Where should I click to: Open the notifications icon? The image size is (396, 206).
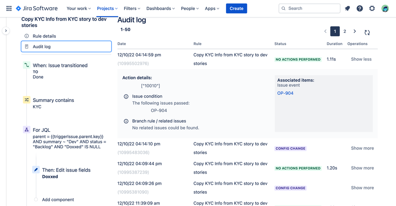(347, 8)
